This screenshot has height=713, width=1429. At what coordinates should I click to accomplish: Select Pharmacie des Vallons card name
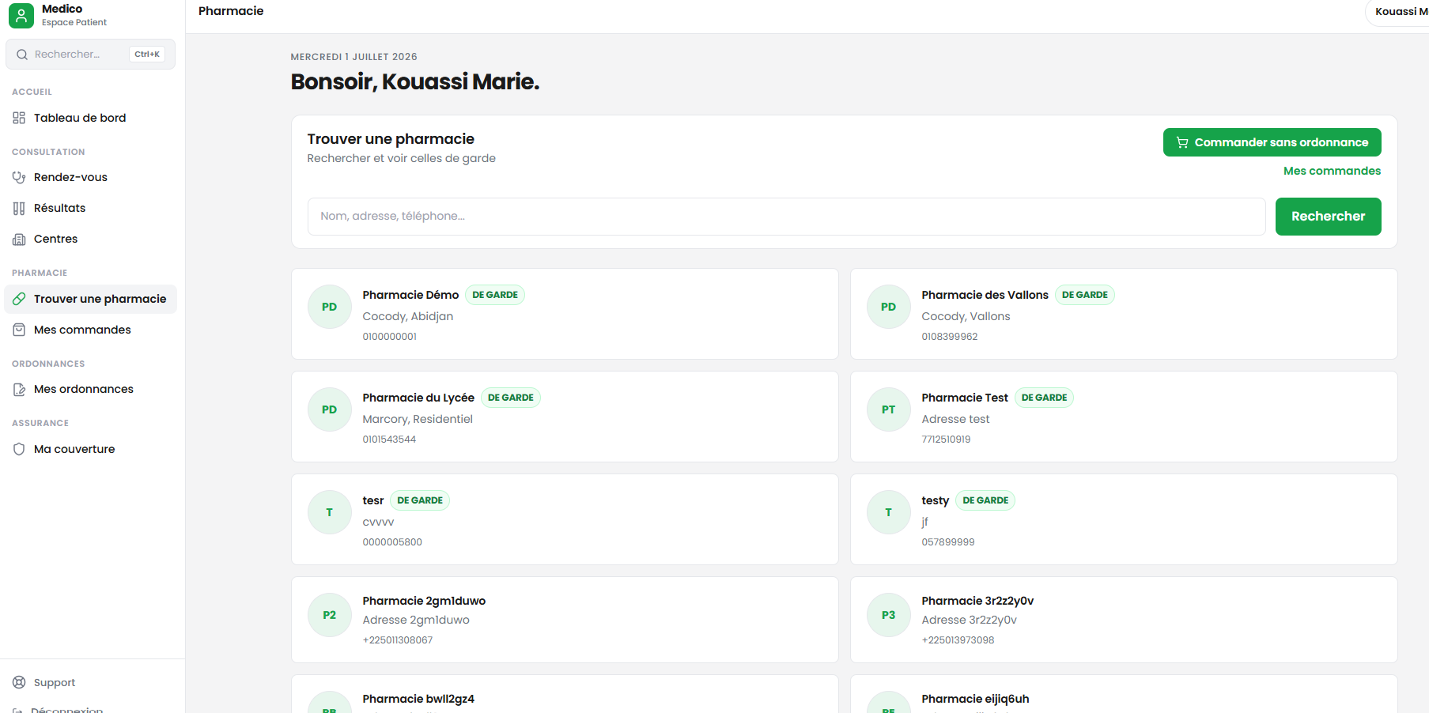[x=985, y=295]
